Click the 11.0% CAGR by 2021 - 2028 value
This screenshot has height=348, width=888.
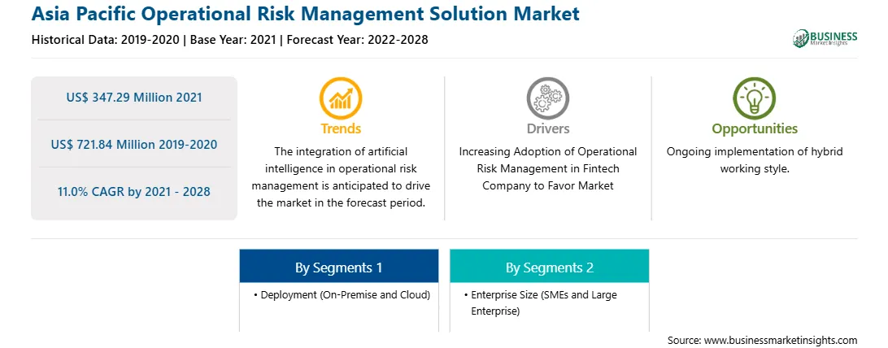(x=134, y=192)
